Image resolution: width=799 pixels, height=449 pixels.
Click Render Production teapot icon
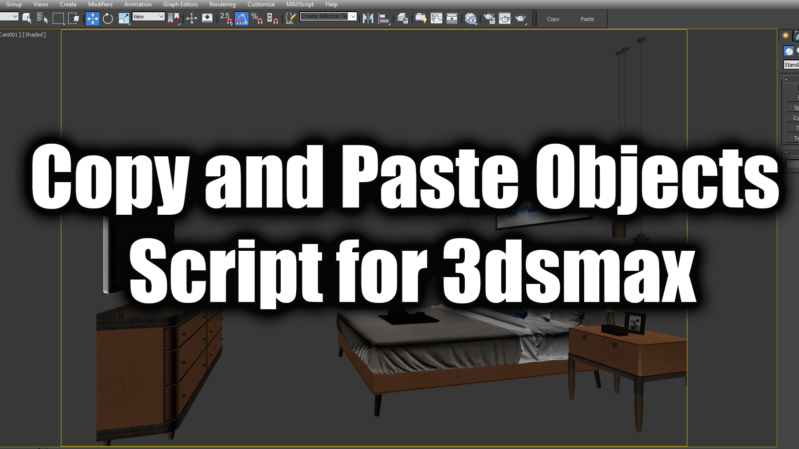click(521, 19)
